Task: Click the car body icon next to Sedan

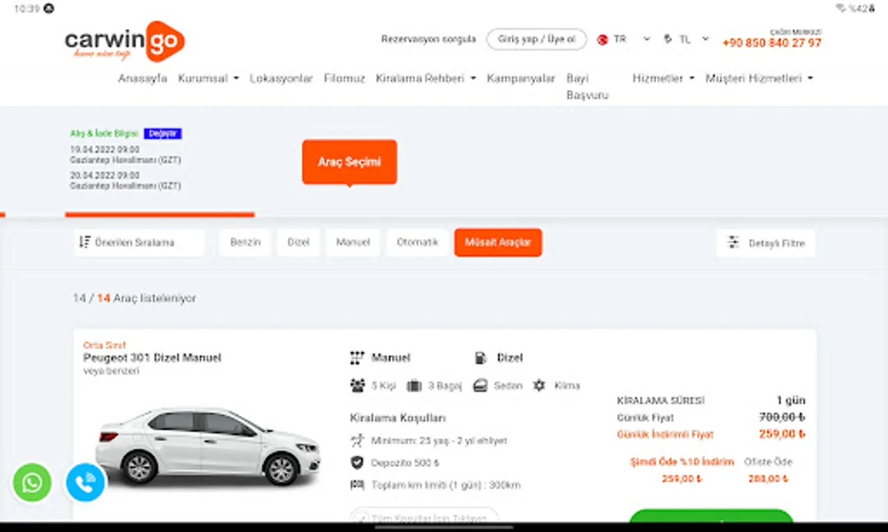Action: (x=480, y=385)
